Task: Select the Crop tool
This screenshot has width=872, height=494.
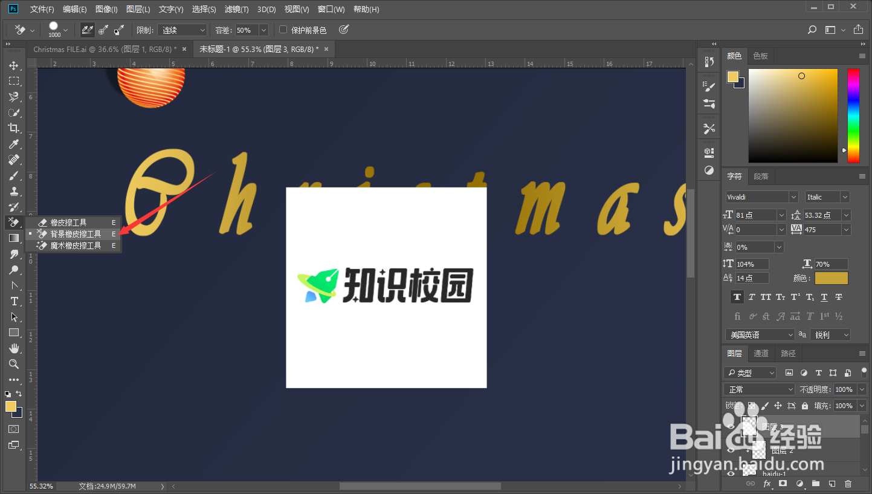Action: pyautogui.click(x=14, y=128)
